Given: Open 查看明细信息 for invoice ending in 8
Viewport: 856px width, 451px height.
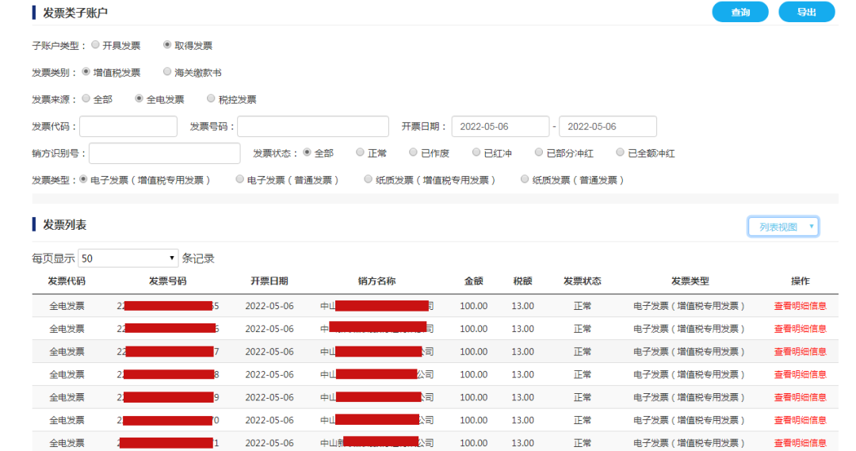Looking at the screenshot, I should tap(801, 375).
